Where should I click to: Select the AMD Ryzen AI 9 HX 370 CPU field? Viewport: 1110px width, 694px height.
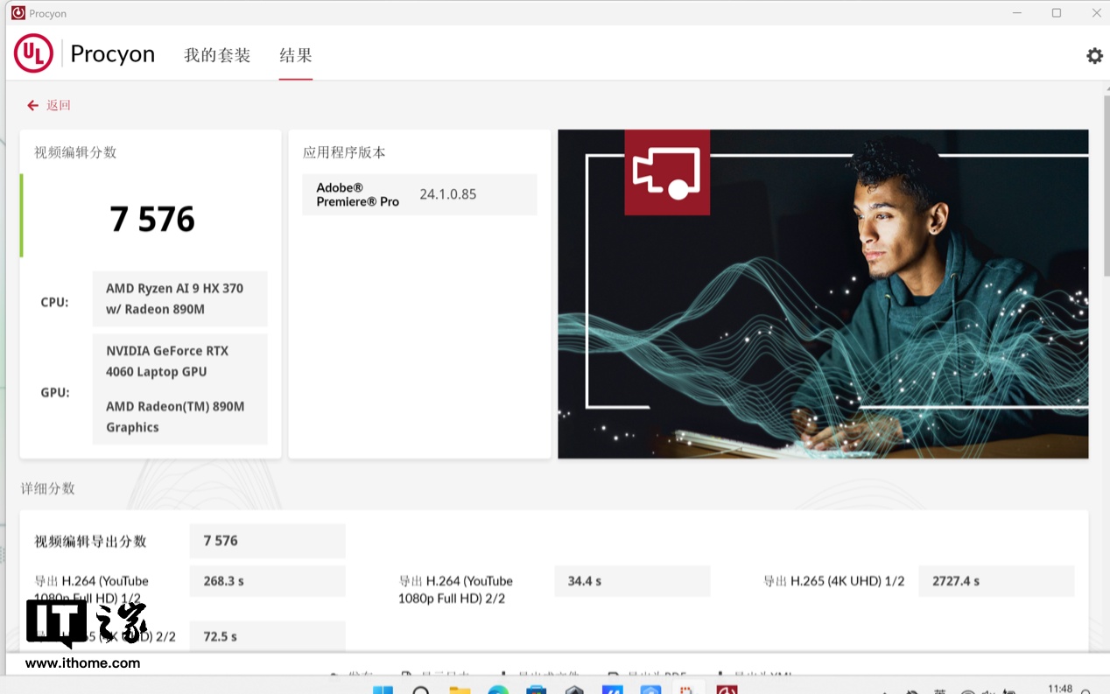[x=179, y=298]
